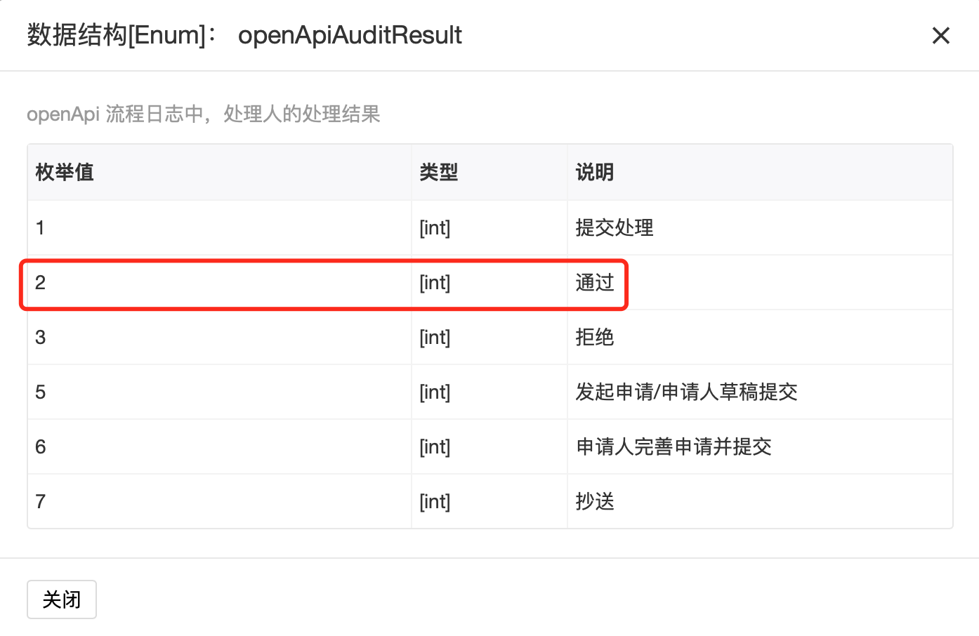Select 发起申请/申请人草稿提交 description

point(686,392)
